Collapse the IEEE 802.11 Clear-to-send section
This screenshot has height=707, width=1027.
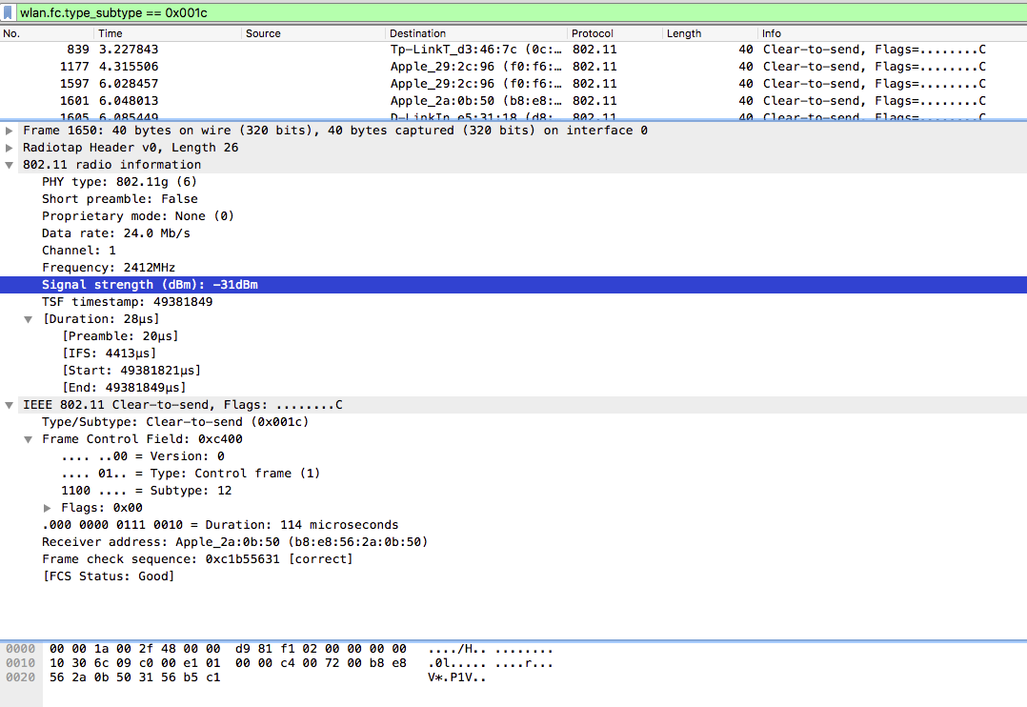[x=10, y=405]
